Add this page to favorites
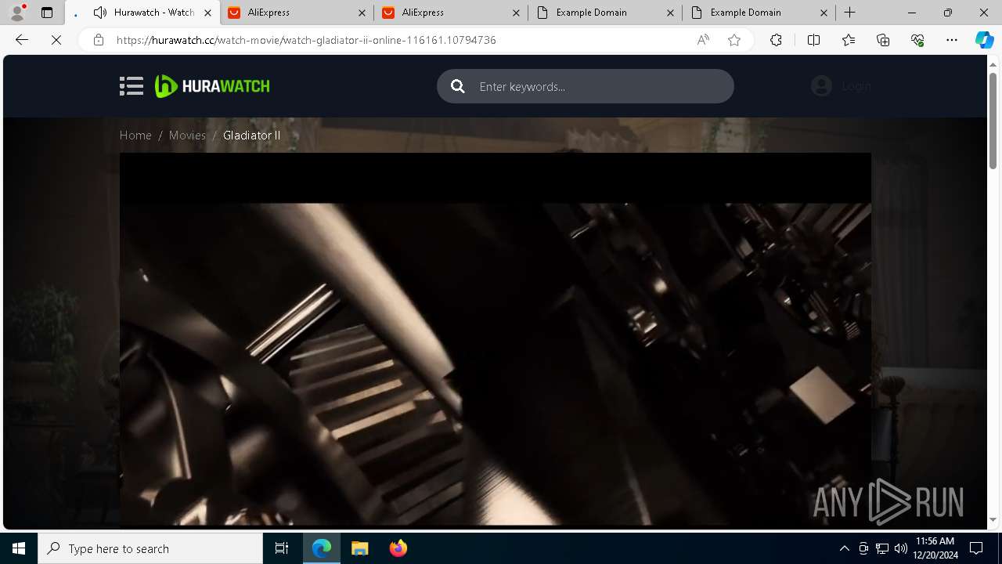The width and height of the screenshot is (1002, 564). [734, 40]
